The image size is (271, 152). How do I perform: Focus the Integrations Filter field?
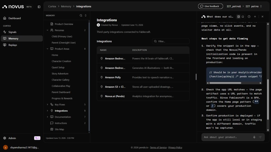(170, 41)
